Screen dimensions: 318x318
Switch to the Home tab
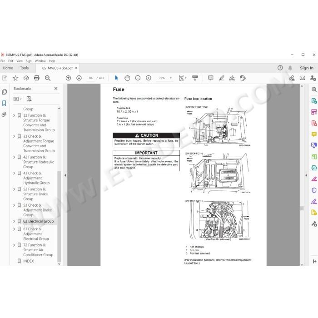click(x=8, y=68)
